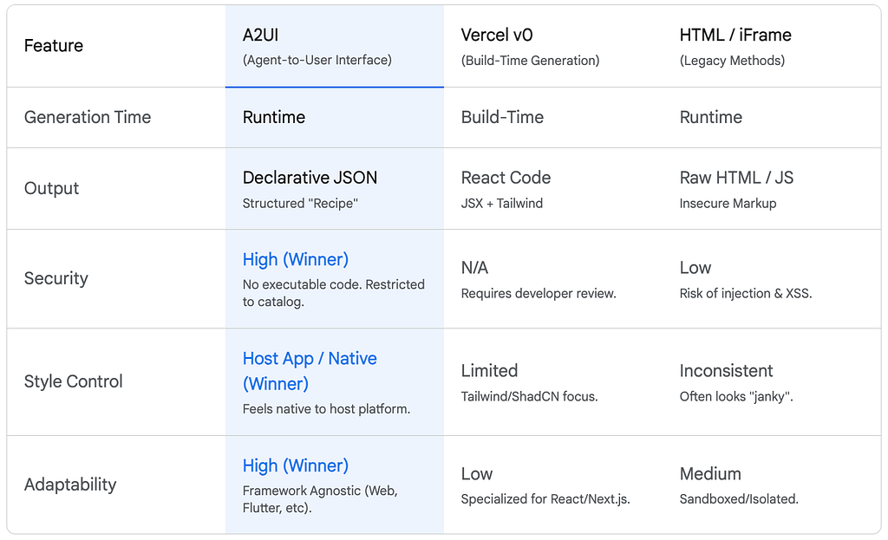The width and height of the screenshot is (888, 540).
Task: Click the 'Medium' adaptability cell
Action: [x=710, y=474]
